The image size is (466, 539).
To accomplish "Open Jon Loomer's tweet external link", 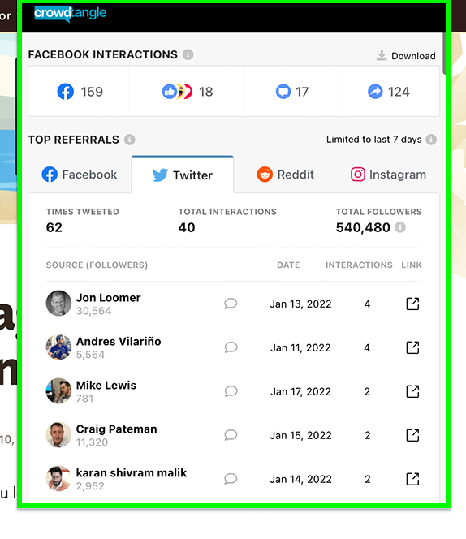I will point(412,304).
